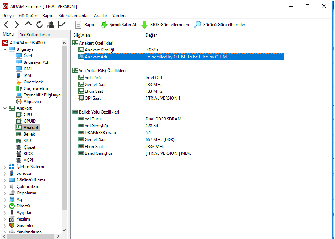
Task: Open the graph chart toolbar icon
Action: coord(62,25)
